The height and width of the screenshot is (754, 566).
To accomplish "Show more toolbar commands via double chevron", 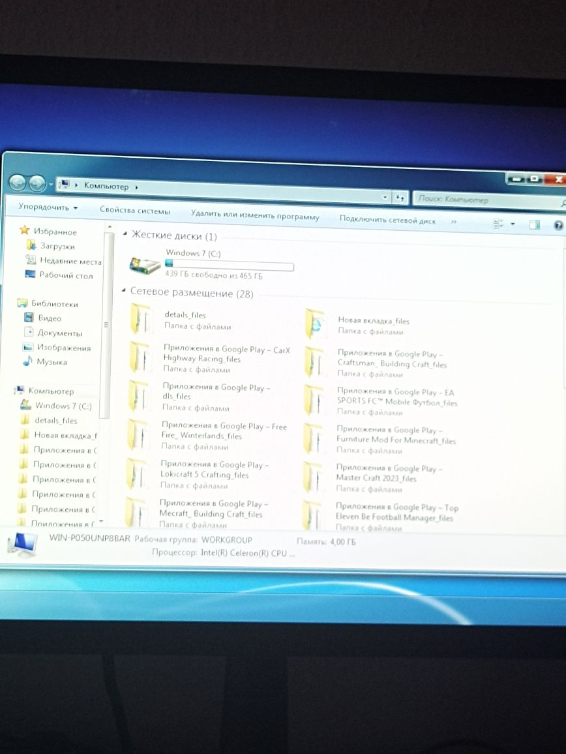I will pyautogui.click(x=453, y=222).
